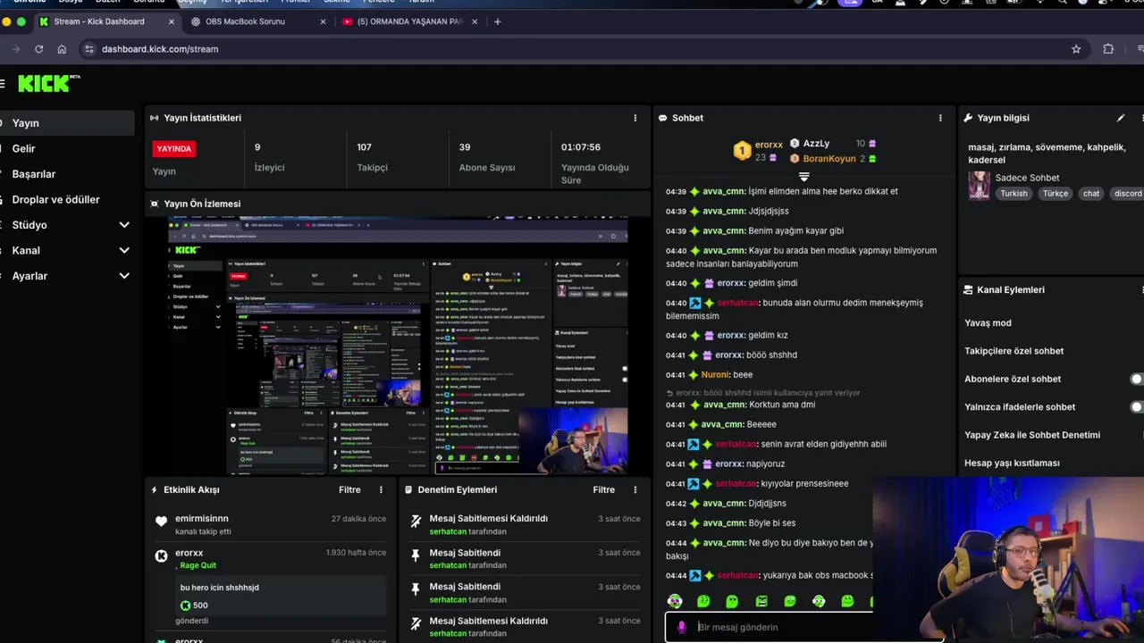1144x643 pixels.
Task: Click emirmisinnn username in Etkinlik Akışı
Action: (202, 518)
